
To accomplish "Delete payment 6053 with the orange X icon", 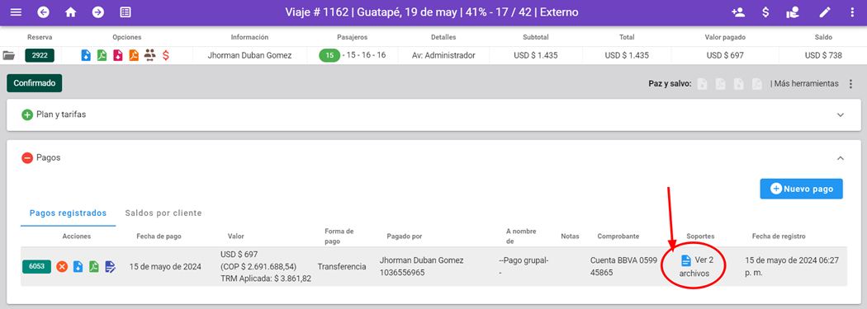I will point(63,267).
